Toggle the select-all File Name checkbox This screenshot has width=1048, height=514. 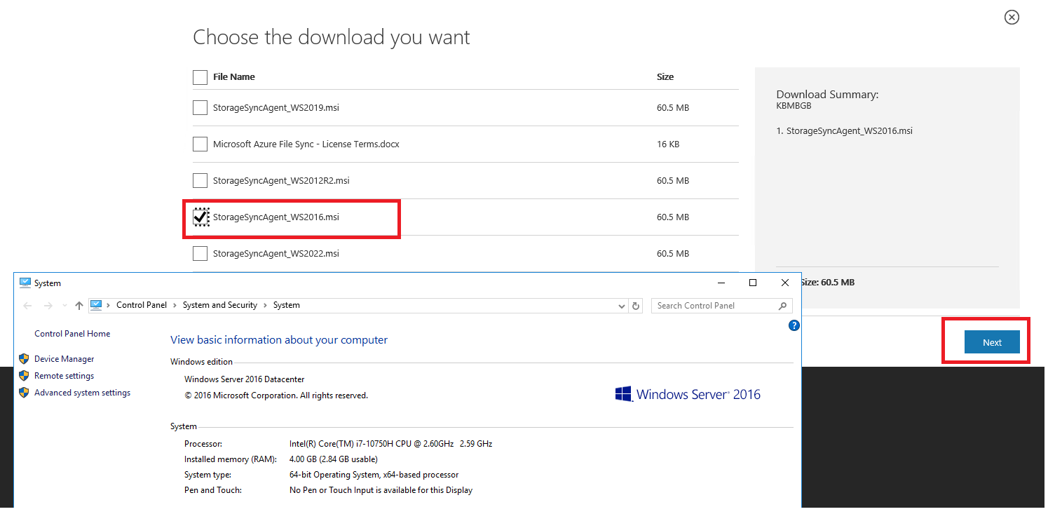(x=200, y=77)
